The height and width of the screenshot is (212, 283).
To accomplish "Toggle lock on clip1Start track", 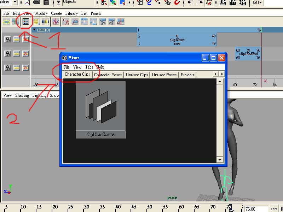I will (7, 40).
